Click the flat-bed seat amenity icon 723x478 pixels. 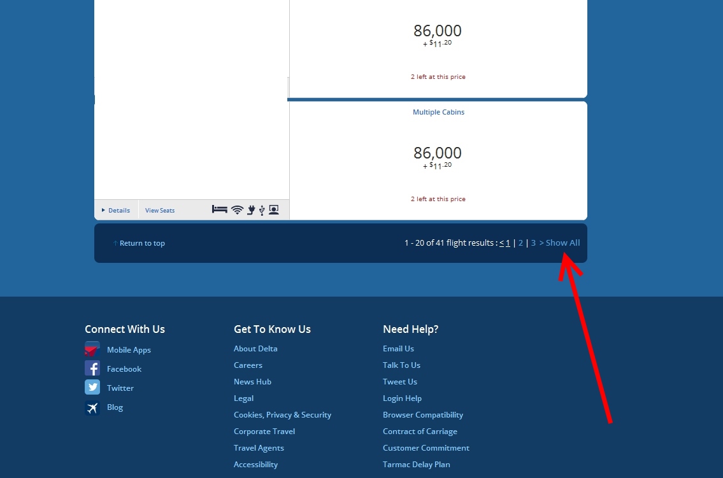220,209
